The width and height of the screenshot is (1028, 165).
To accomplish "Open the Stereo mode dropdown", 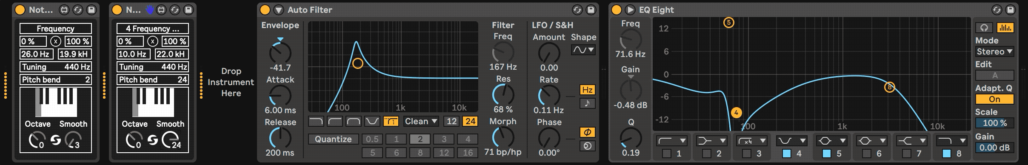I will point(994,51).
